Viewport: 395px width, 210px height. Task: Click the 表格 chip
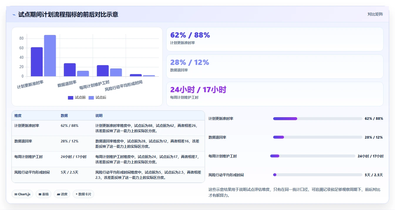pyautogui.click(x=43, y=194)
